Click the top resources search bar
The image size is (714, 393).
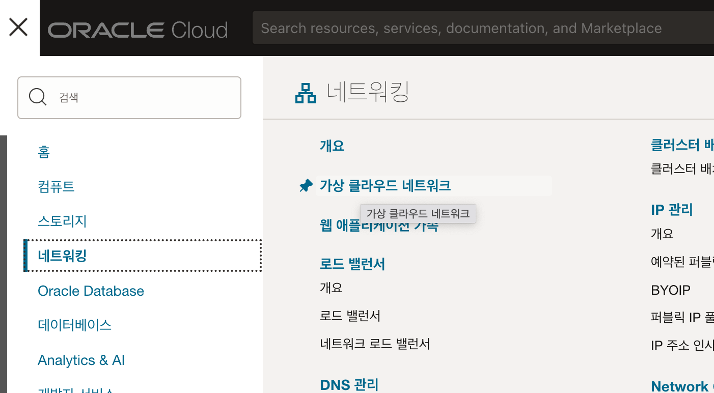click(458, 27)
